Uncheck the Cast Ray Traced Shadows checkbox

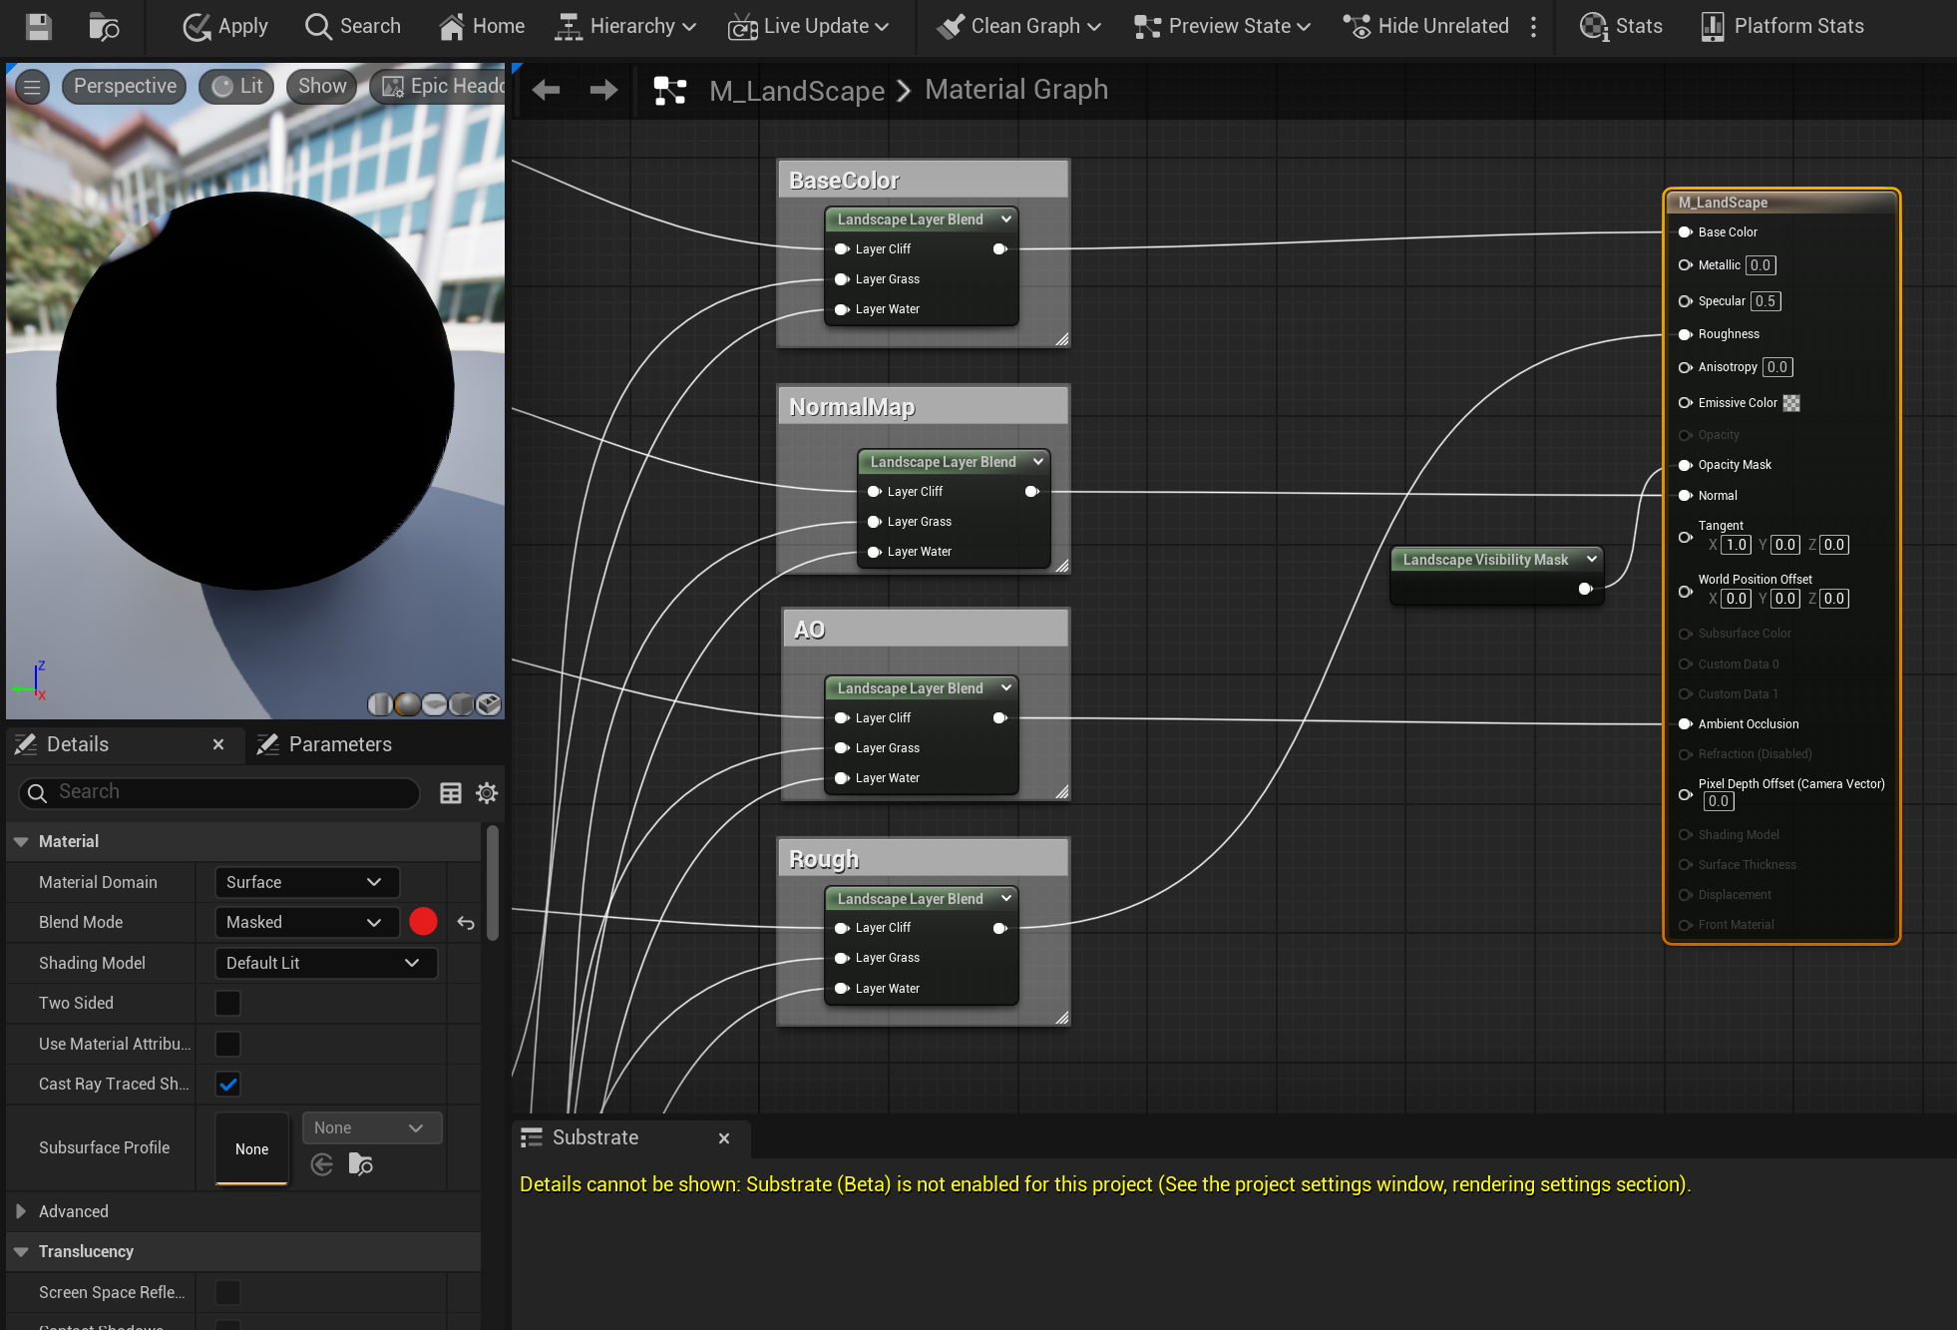[x=227, y=1085]
